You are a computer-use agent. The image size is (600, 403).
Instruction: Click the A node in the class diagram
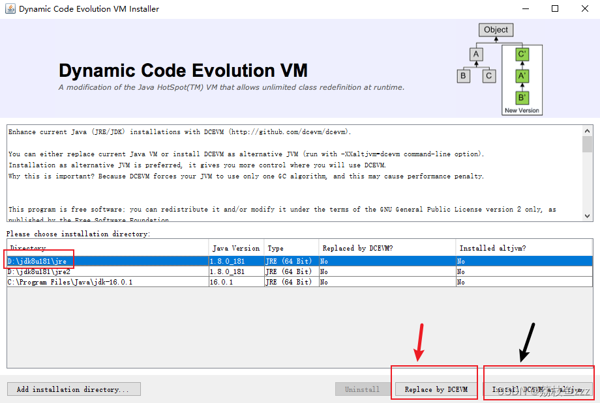475,55
